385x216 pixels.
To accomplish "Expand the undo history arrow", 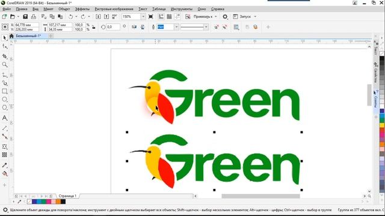I will 76,16.
